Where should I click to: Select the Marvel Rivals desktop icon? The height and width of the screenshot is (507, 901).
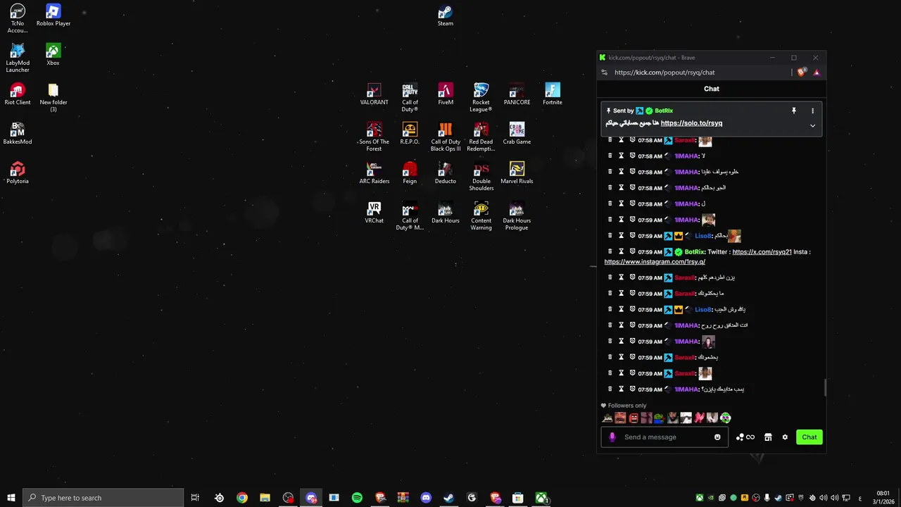coord(517,173)
